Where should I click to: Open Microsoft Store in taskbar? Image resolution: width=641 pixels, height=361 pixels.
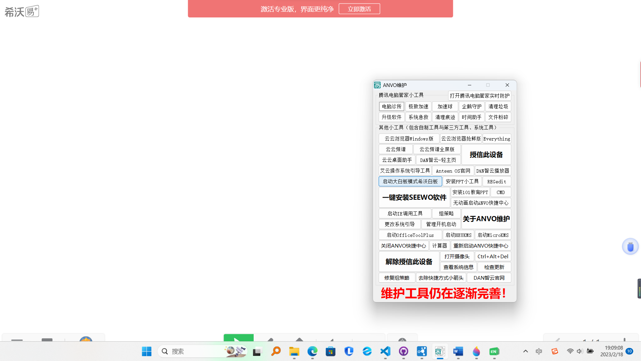(x=331, y=351)
